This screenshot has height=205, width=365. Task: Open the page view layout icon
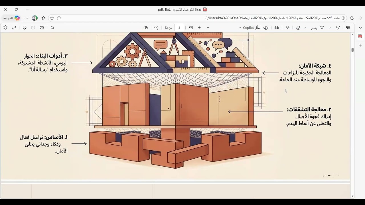[146, 28]
